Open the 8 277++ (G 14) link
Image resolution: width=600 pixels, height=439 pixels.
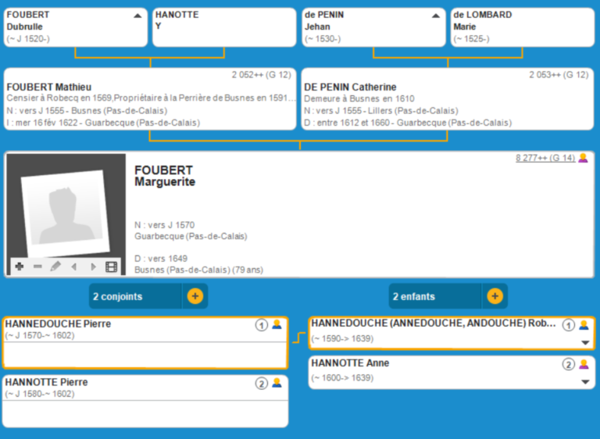coord(545,158)
